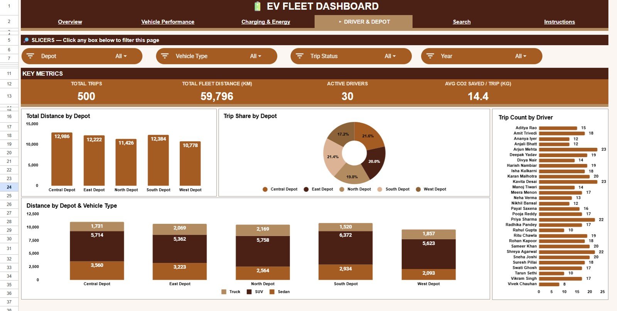Click the Total Fleet Distance value 59,796
This screenshot has width=617, height=311.
[x=217, y=96]
